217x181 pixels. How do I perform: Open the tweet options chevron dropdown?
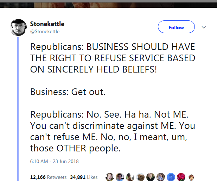point(203,27)
